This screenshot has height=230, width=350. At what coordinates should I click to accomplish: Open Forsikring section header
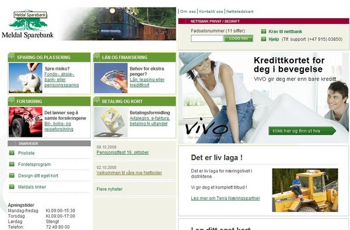click(x=49, y=101)
